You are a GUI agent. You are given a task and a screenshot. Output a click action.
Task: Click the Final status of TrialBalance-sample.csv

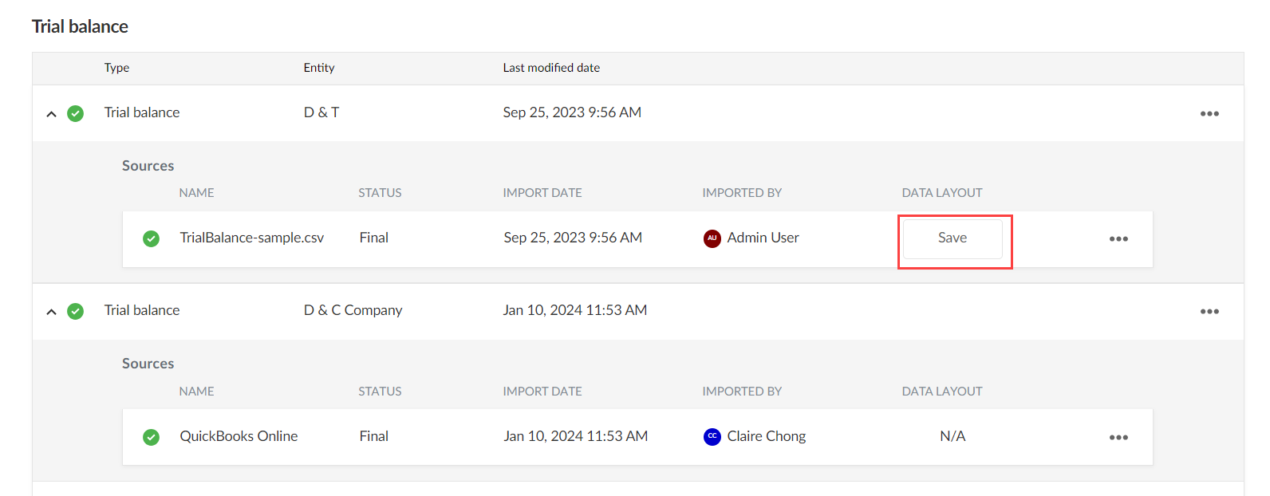[x=373, y=237]
